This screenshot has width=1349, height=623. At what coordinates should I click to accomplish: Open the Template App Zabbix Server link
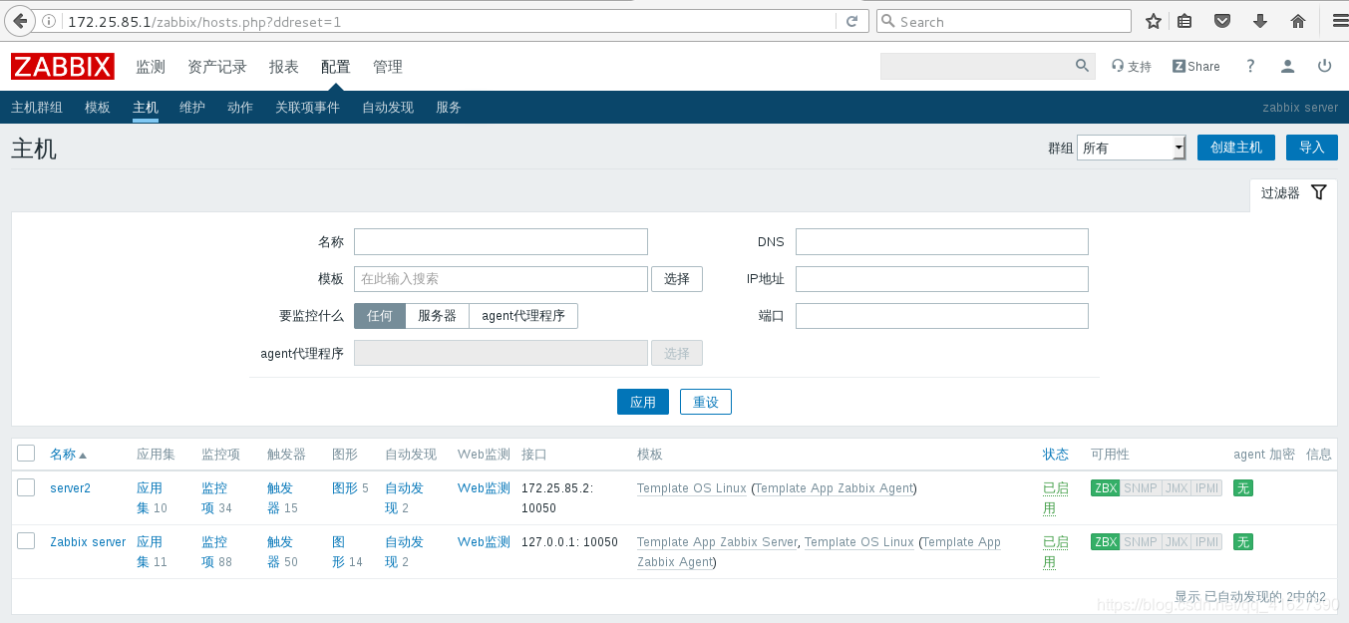[x=718, y=542]
